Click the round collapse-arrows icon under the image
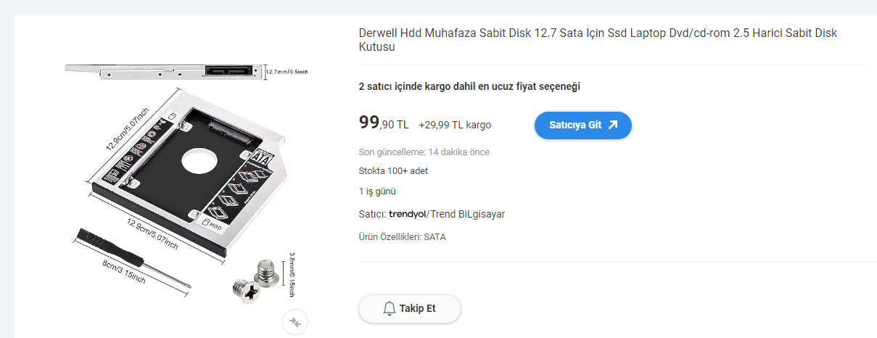Screen dimensions: 877x338 click(295, 322)
